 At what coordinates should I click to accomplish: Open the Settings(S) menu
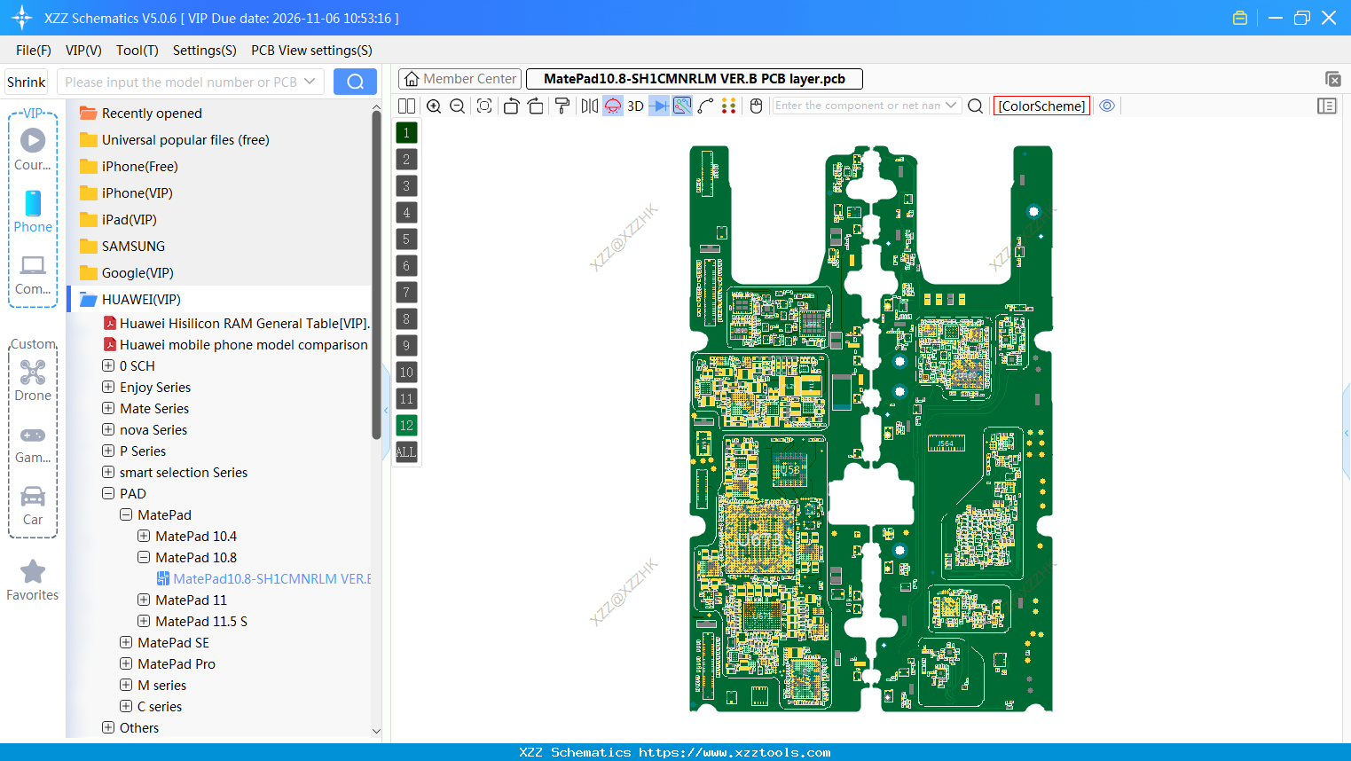tap(204, 51)
